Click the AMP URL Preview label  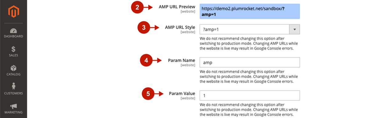pyautogui.click(x=177, y=6)
